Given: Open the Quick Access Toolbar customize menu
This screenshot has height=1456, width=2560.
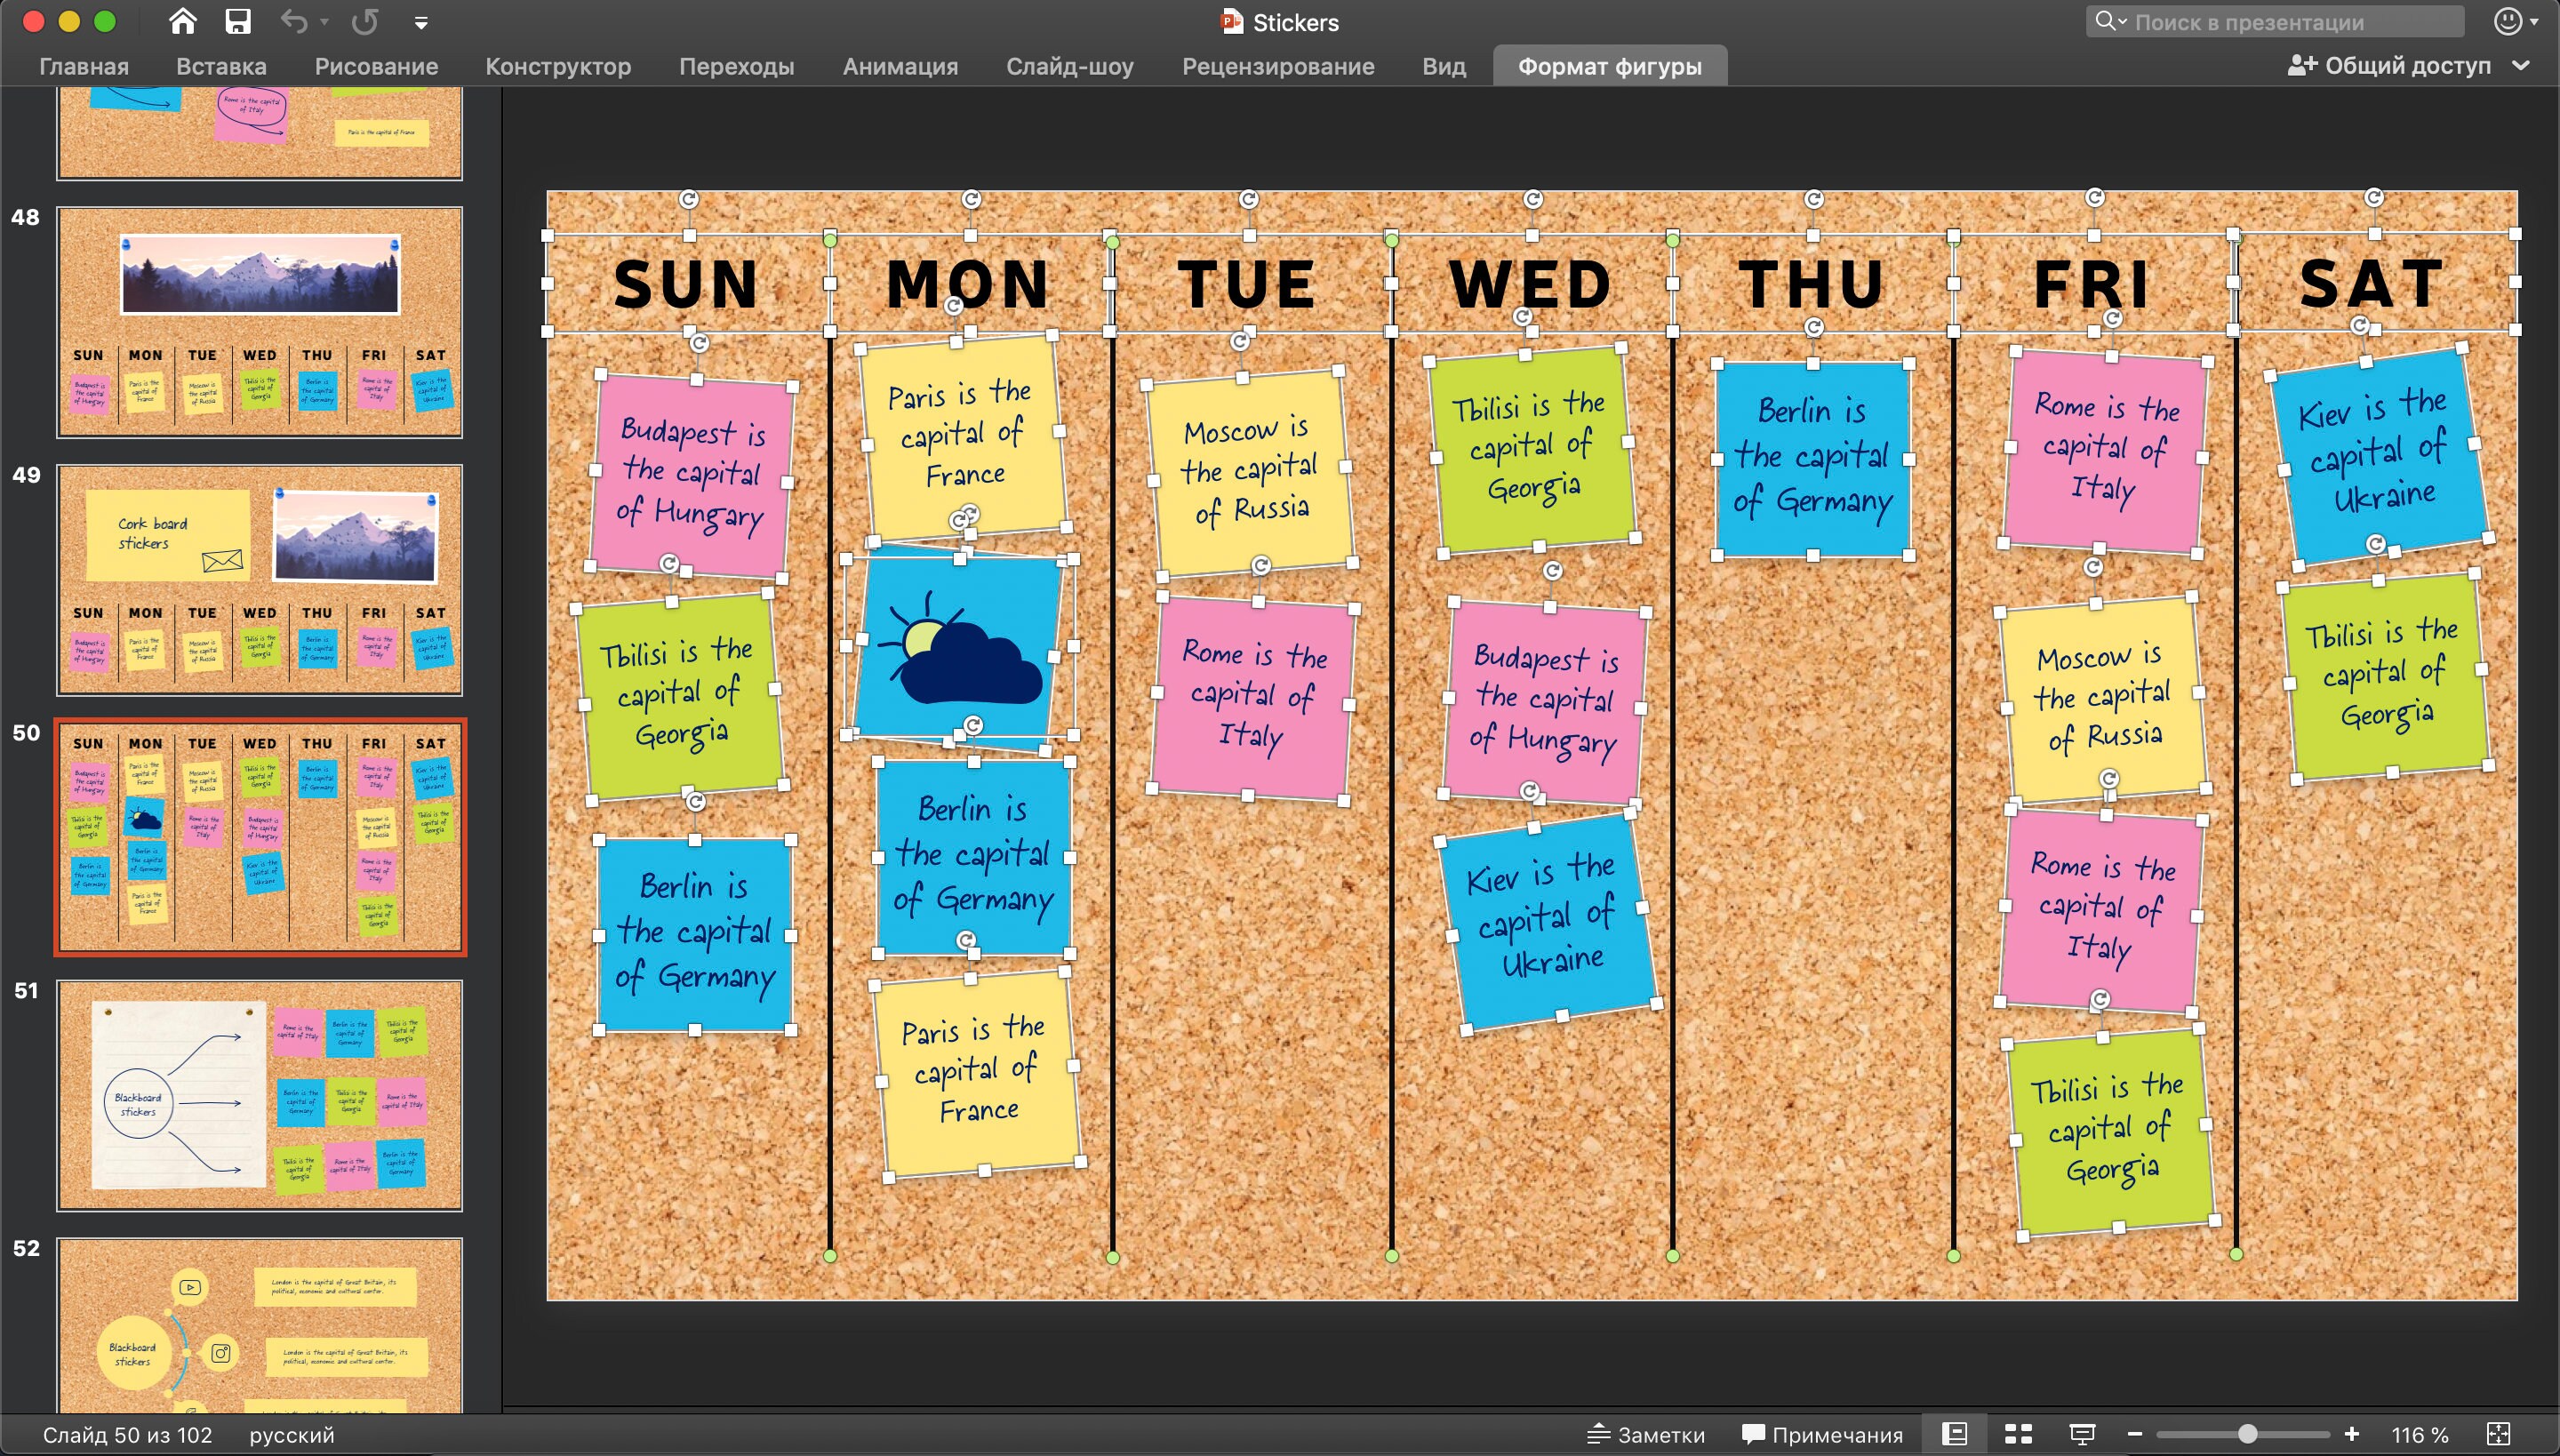Looking at the screenshot, I should (x=421, y=21).
